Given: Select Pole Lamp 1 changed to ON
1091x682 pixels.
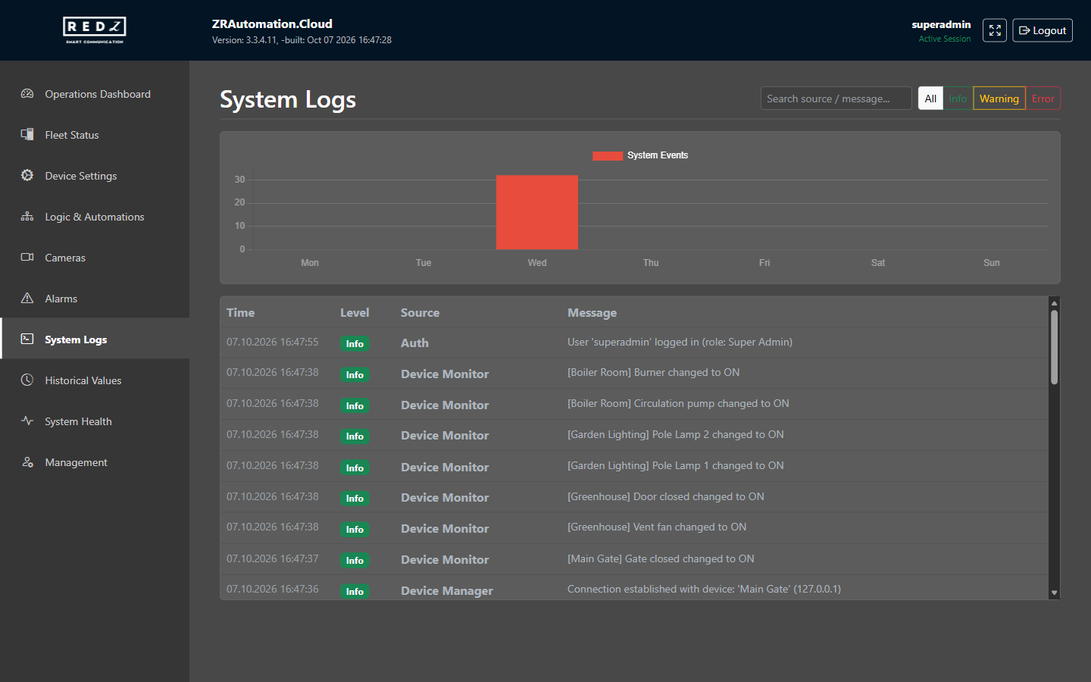Looking at the screenshot, I should tap(675, 465).
